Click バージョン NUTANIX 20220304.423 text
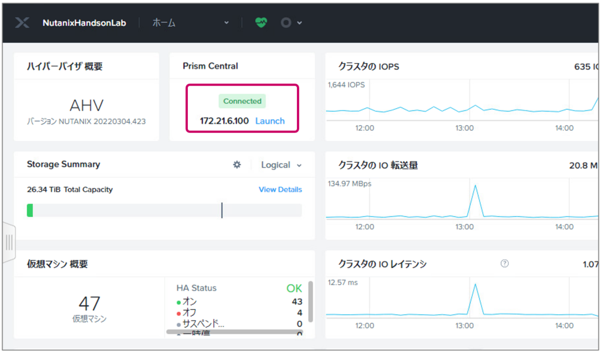Image resolution: width=601 pixels, height=352 pixels. pyautogui.click(x=86, y=121)
